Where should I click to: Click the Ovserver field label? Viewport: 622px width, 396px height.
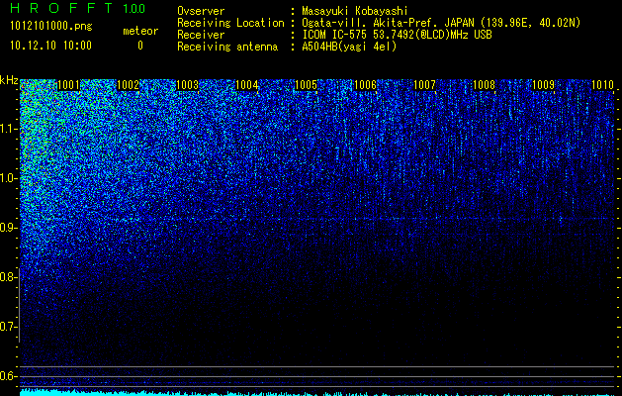[x=201, y=11]
